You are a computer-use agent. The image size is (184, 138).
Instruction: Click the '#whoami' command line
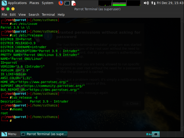[x=16, y=109]
